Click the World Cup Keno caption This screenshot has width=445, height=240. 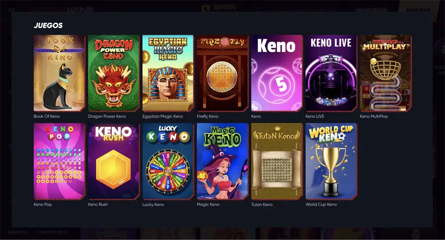[x=321, y=204]
